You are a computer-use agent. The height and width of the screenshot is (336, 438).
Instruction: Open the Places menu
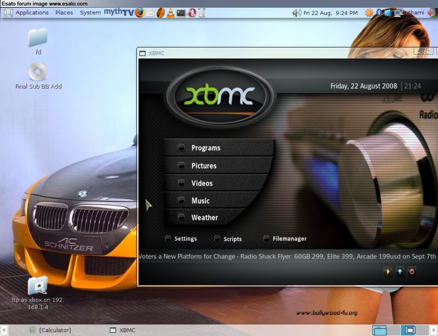64,13
